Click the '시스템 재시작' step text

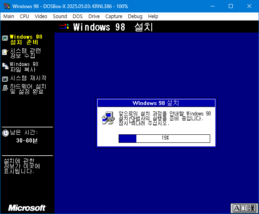tap(28, 78)
